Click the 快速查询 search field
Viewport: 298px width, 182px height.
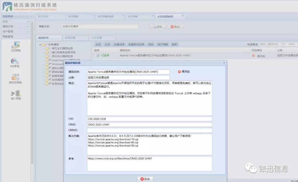tap(278, 44)
